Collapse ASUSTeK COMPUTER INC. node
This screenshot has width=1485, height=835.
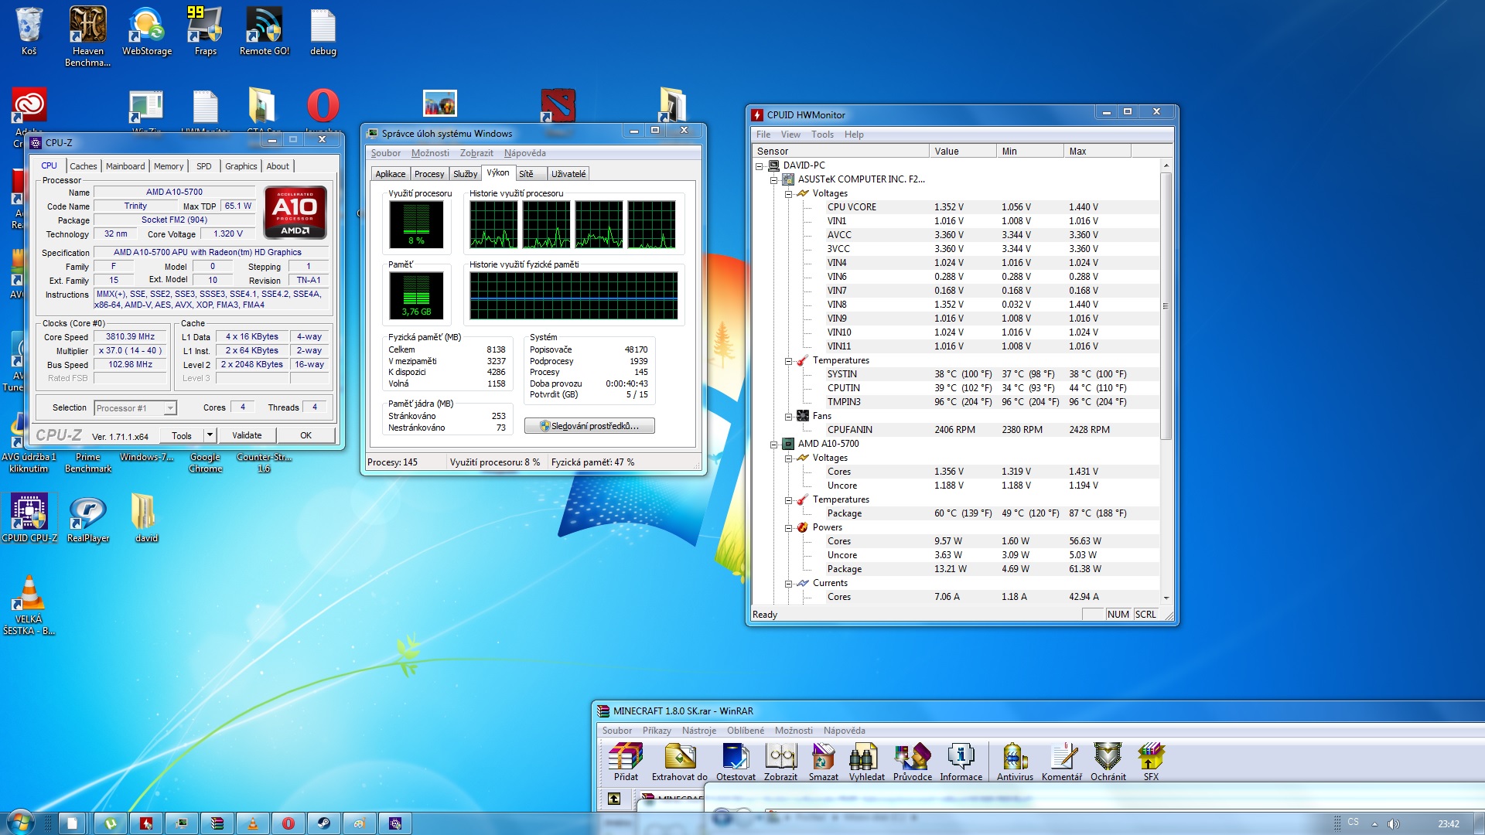(x=773, y=179)
